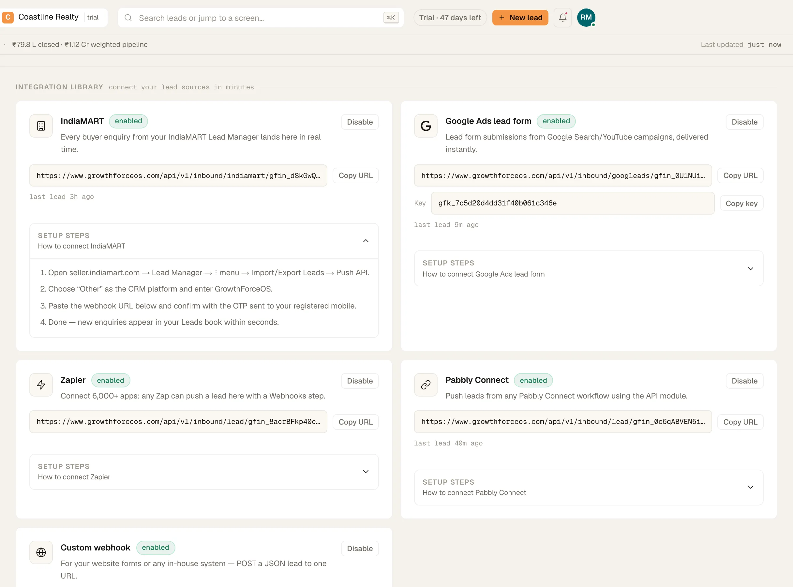Viewport: 793px width, 587px height.
Task: Copy the Pabbly Connect webhook URL
Action: (740, 422)
